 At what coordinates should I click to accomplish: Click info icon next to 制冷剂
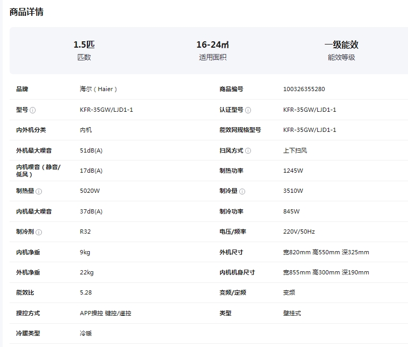point(39,232)
